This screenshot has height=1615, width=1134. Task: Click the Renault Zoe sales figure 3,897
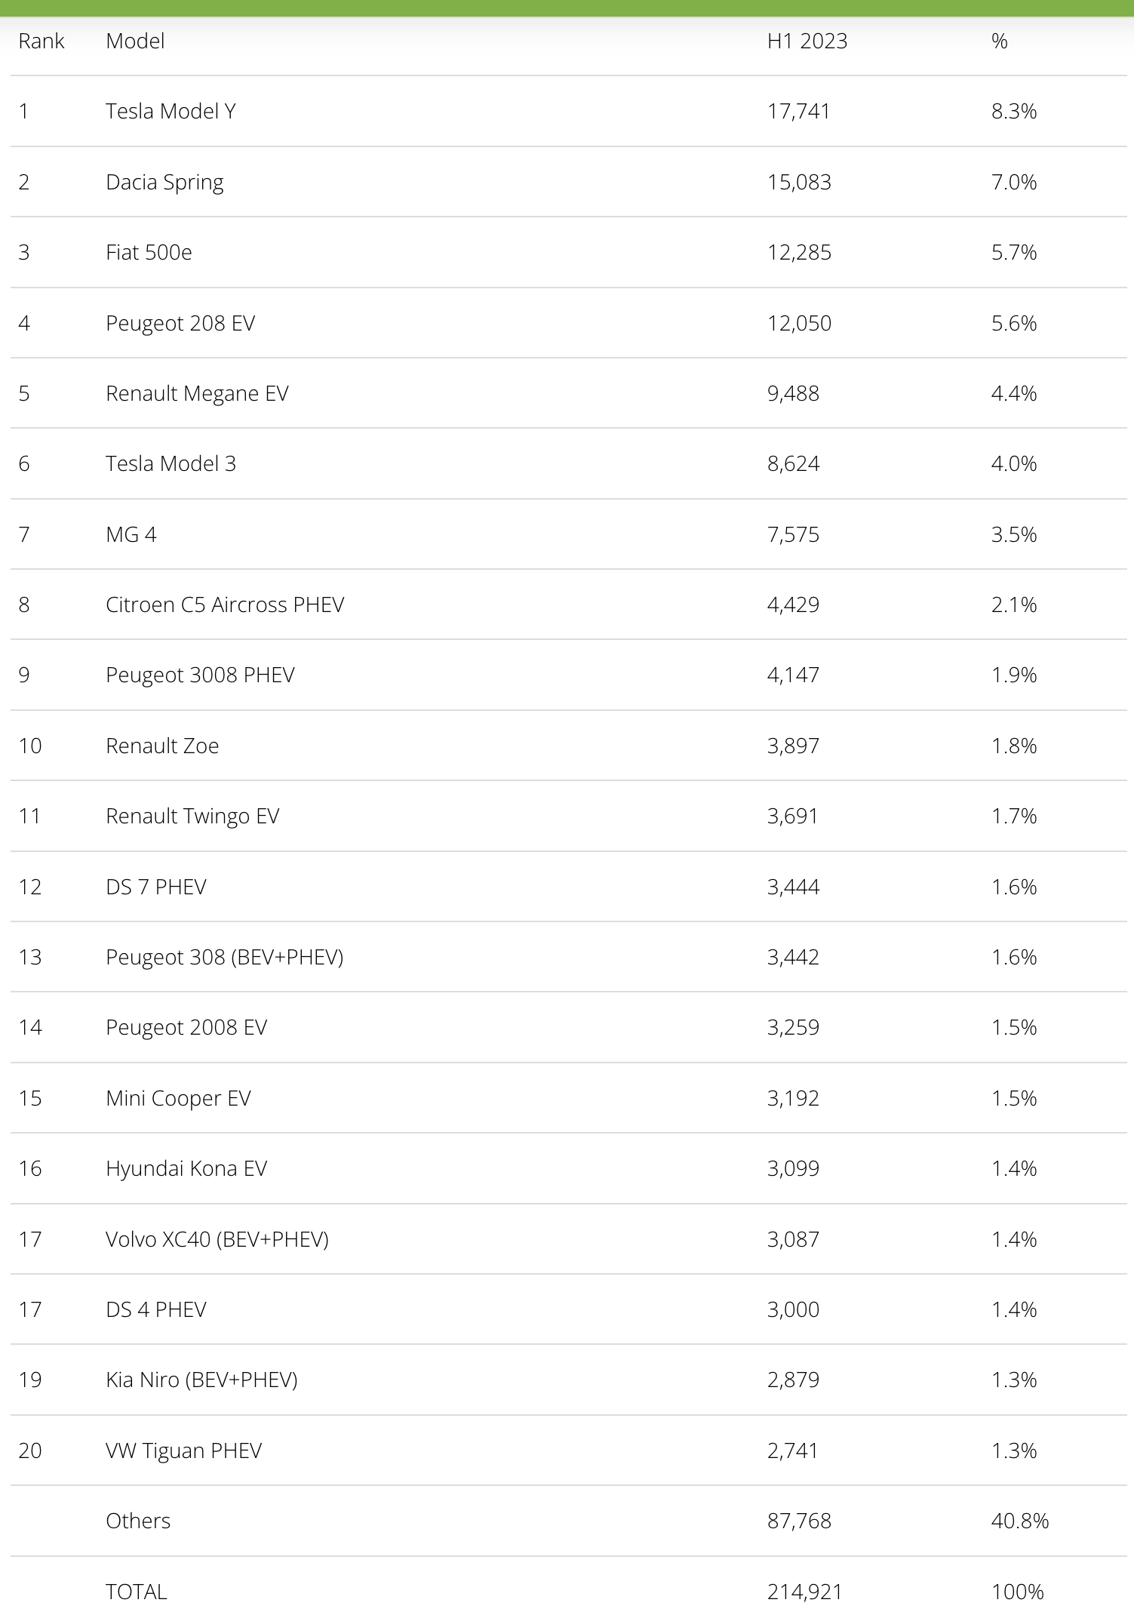[x=793, y=746]
